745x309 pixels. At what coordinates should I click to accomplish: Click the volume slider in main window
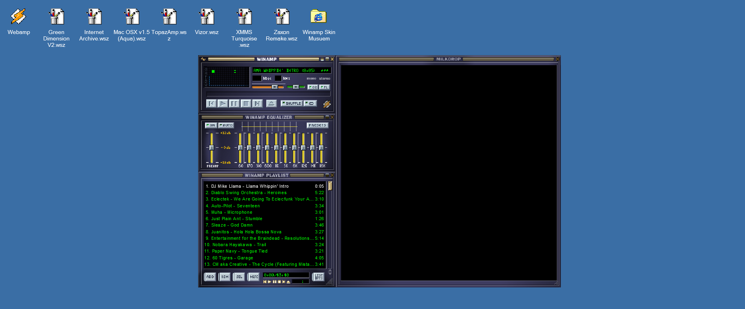pos(268,87)
